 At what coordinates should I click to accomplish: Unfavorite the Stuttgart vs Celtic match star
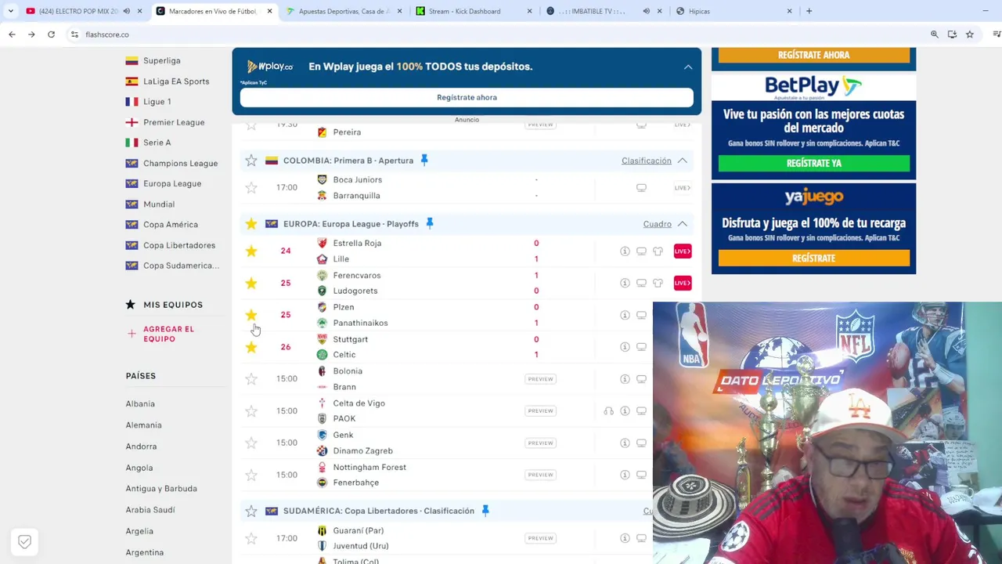(x=251, y=347)
